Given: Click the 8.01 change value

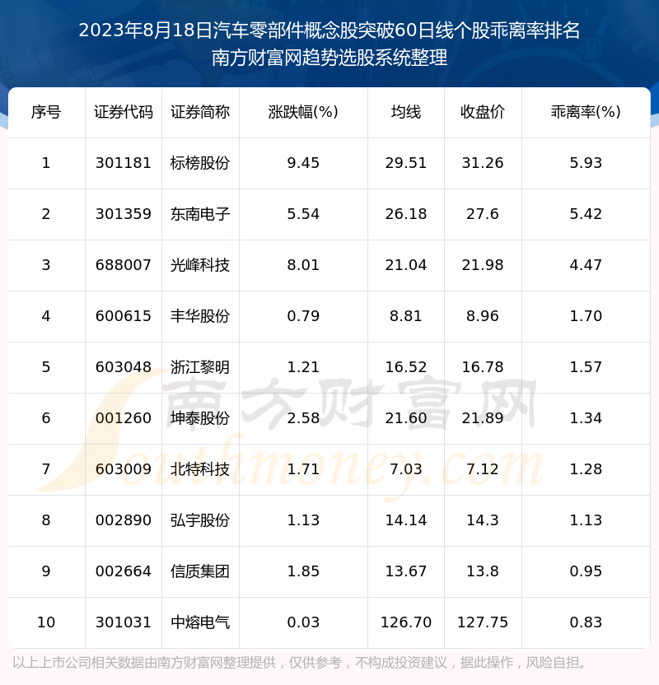Looking at the screenshot, I should [303, 265].
